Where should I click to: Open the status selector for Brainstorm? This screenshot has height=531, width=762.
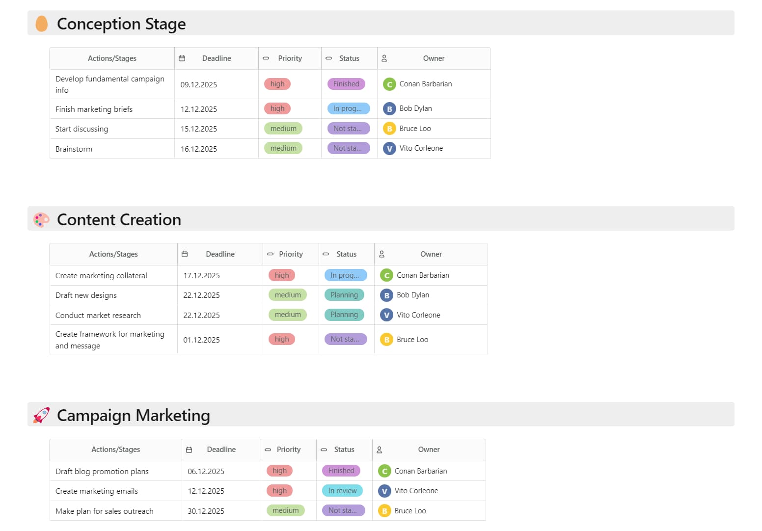pyautogui.click(x=348, y=148)
